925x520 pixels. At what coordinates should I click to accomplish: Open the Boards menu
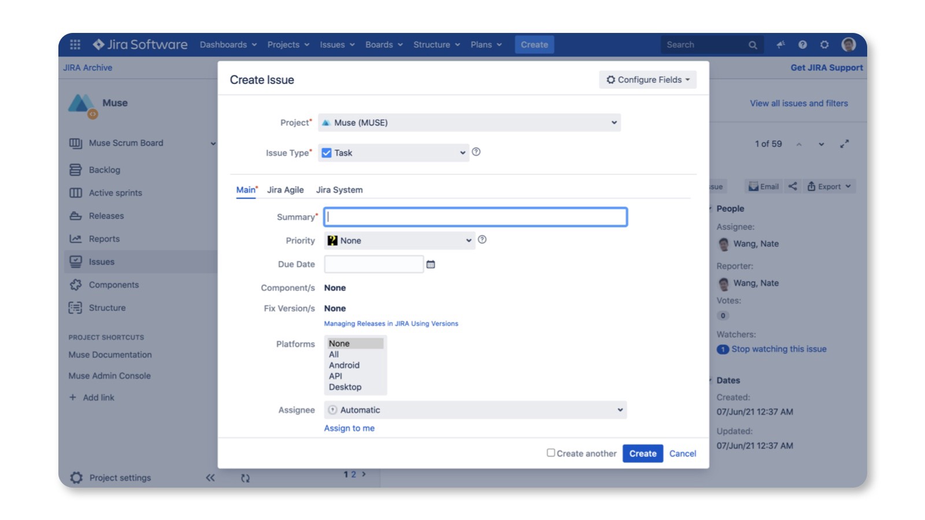click(x=384, y=44)
